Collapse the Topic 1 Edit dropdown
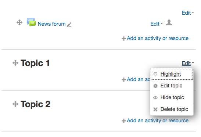The width and height of the screenshot is (201, 137). (188, 63)
